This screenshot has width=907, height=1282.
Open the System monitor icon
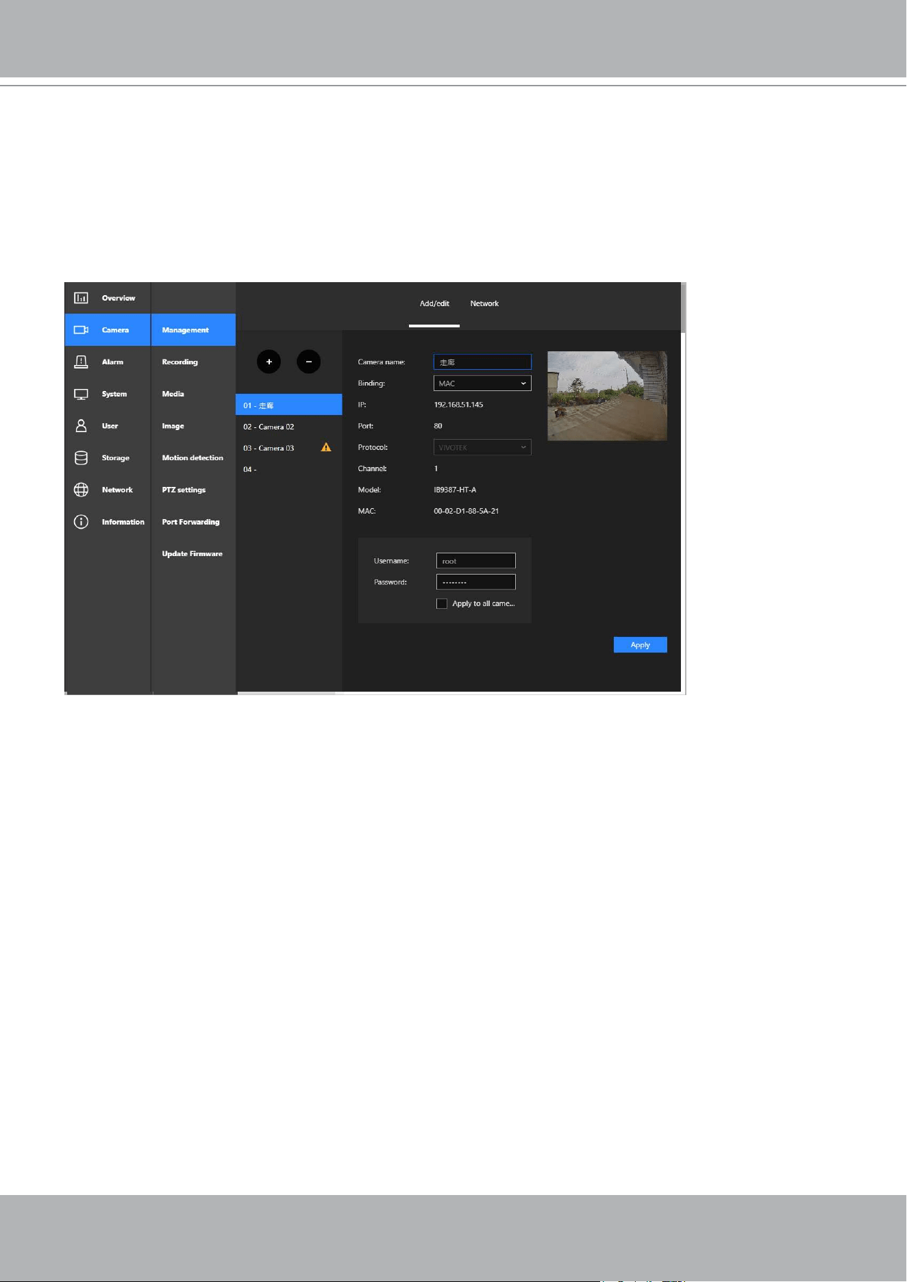pos(81,394)
